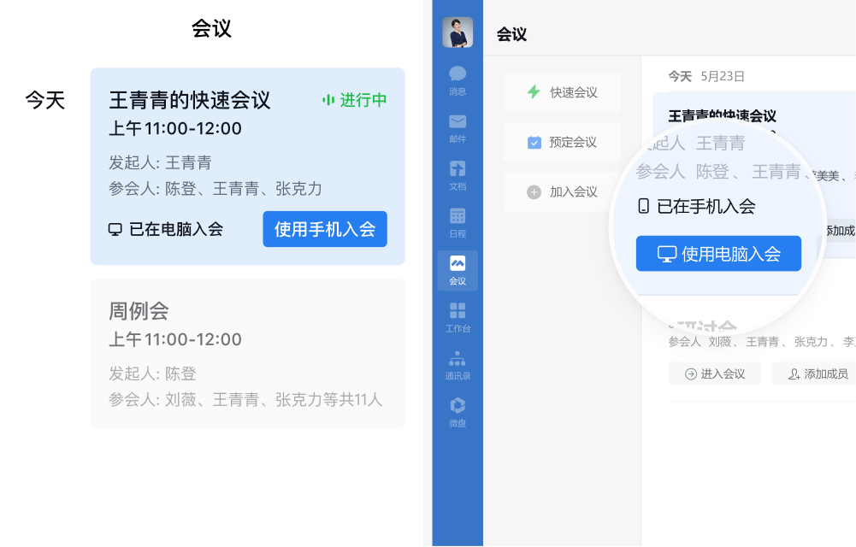This screenshot has width=856, height=547.
Task: Open Mail (邮件) in the sidebar
Action: pyautogui.click(x=458, y=127)
